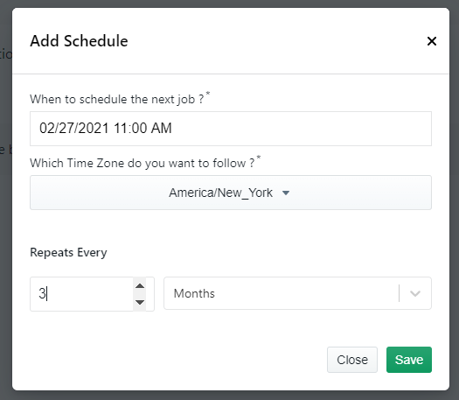The image size is (459, 400).
Task: Click the Save button
Action: click(409, 360)
